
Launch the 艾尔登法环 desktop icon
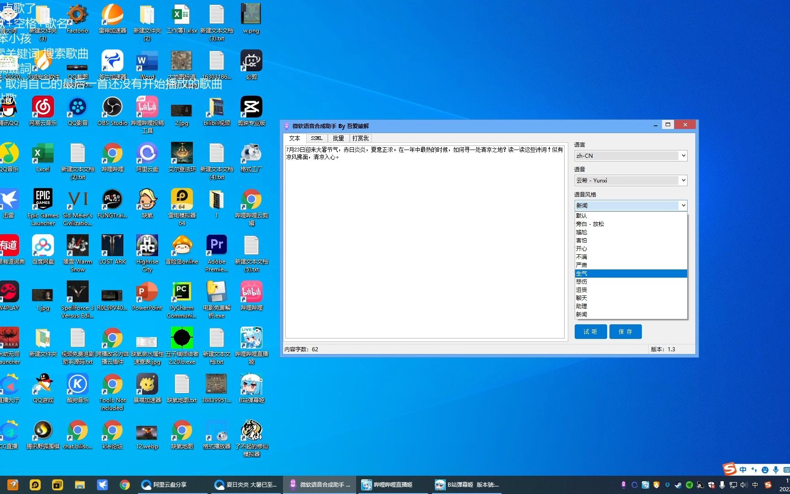coord(182,157)
